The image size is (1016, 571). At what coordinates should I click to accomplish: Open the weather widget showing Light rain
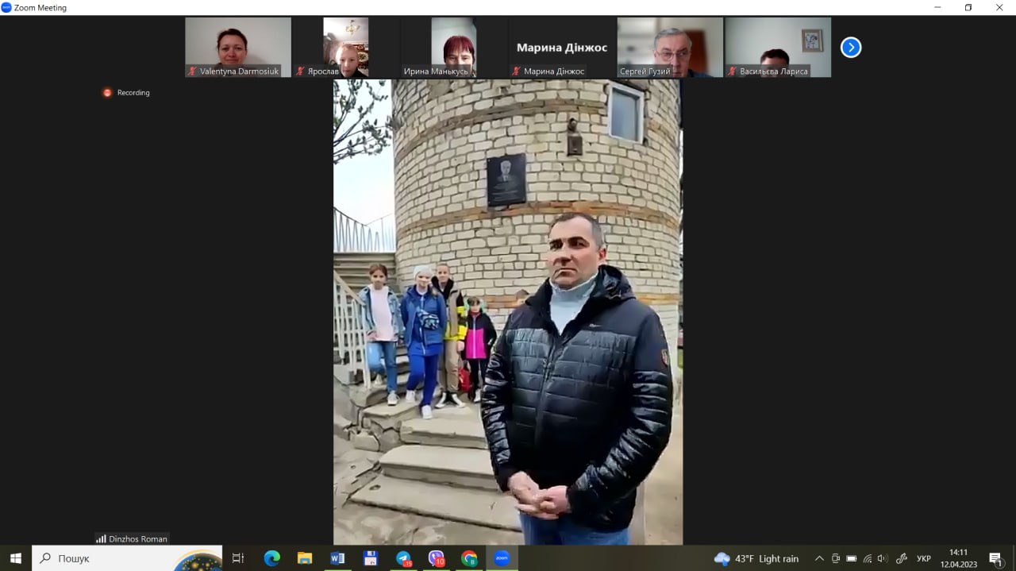pyautogui.click(x=756, y=558)
